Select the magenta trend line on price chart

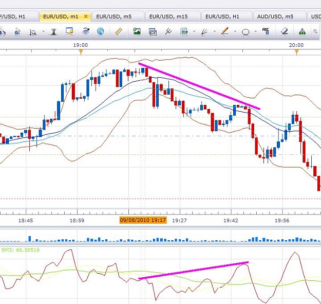pos(199,86)
